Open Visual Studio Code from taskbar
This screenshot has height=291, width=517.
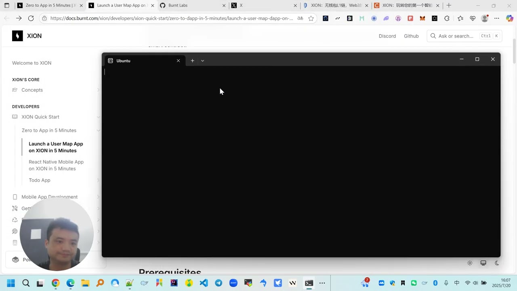click(x=204, y=283)
